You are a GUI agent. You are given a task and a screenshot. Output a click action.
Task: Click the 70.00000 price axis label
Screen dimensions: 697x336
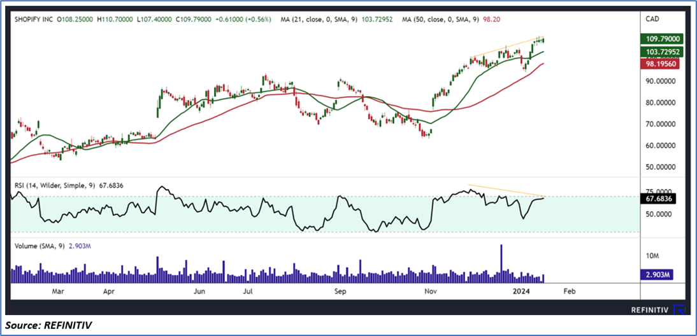[660, 124]
